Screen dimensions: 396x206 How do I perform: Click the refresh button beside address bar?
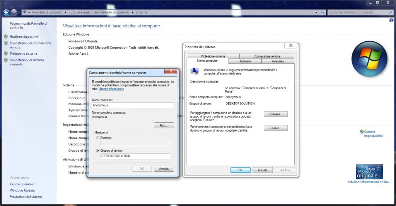322,12
